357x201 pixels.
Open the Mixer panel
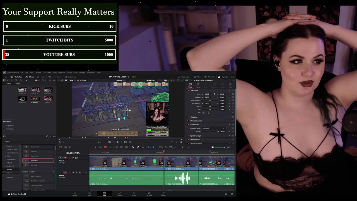point(197,77)
